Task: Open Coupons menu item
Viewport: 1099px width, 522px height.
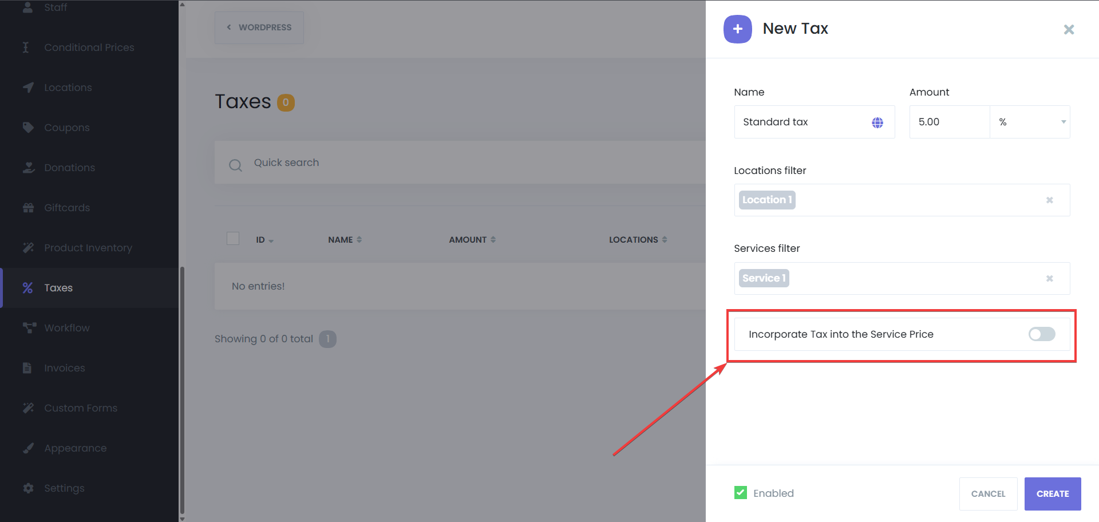Action: point(89,128)
